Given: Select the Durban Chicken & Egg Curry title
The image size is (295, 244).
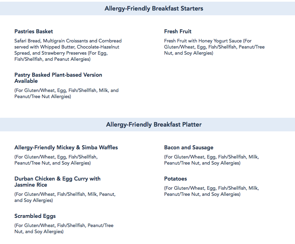Looking at the screenshot, I should coord(57,182).
